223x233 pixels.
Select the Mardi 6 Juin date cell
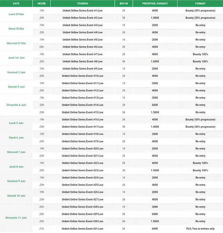[x=16, y=138]
